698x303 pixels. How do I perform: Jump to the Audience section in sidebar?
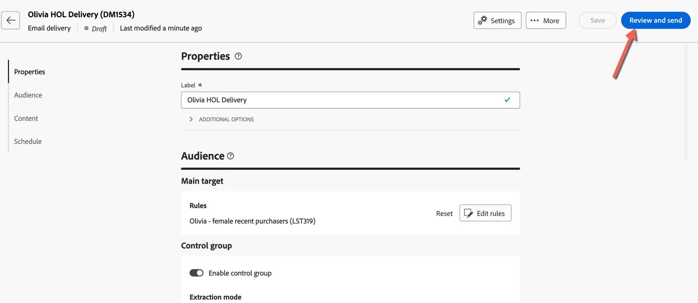pos(28,95)
